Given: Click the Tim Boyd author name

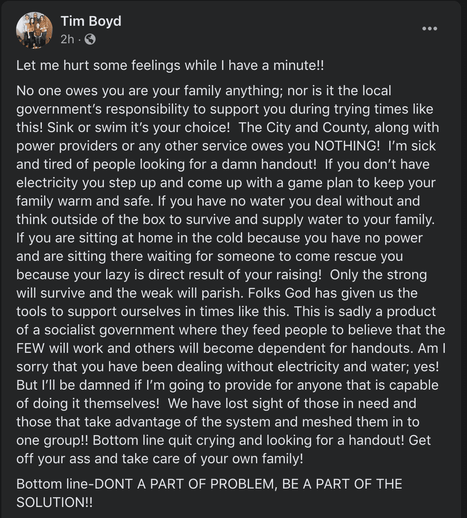Looking at the screenshot, I should [91, 21].
